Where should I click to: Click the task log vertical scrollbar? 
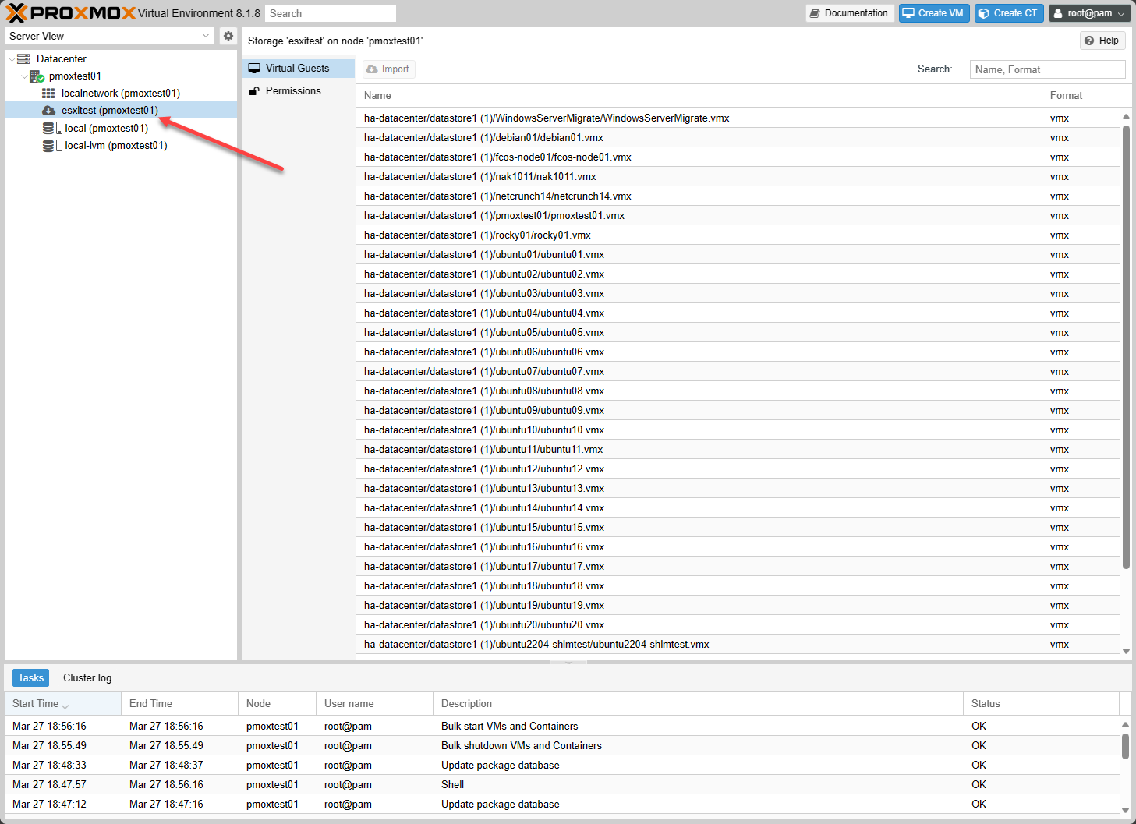tap(1126, 745)
